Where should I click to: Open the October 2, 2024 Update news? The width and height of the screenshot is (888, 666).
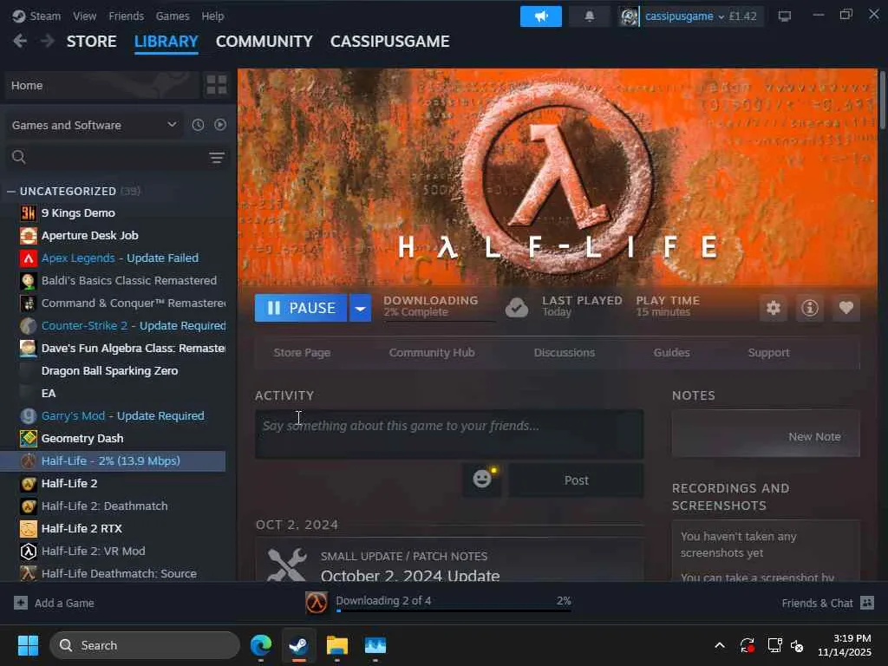(410, 576)
